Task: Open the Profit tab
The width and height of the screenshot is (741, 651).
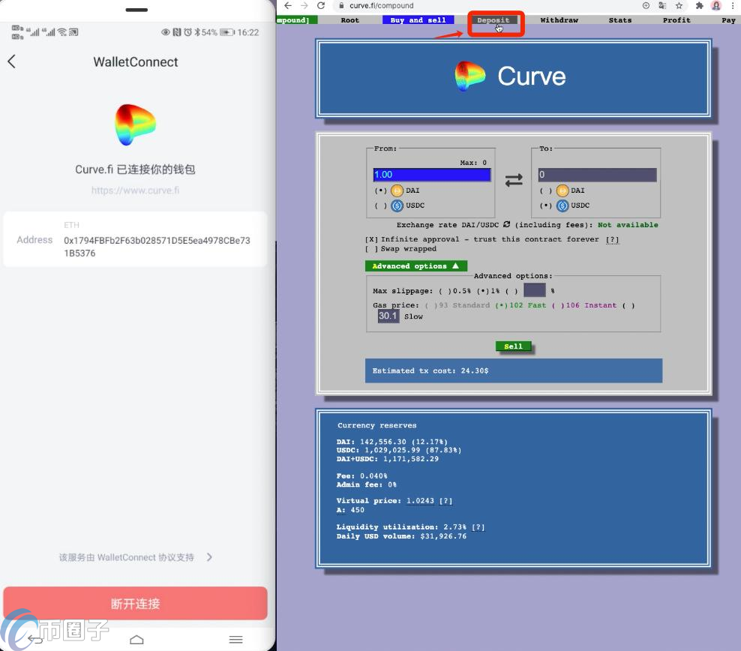Action: point(676,19)
